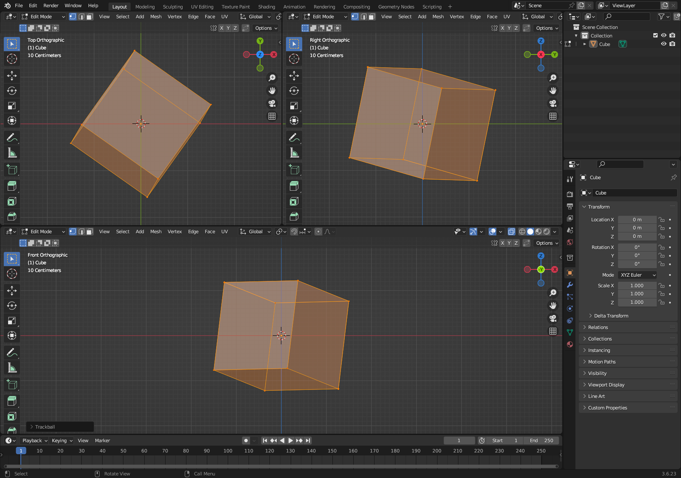Toggle camera view in Front viewport
The height and width of the screenshot is (478, 681).
pos(553,318)
